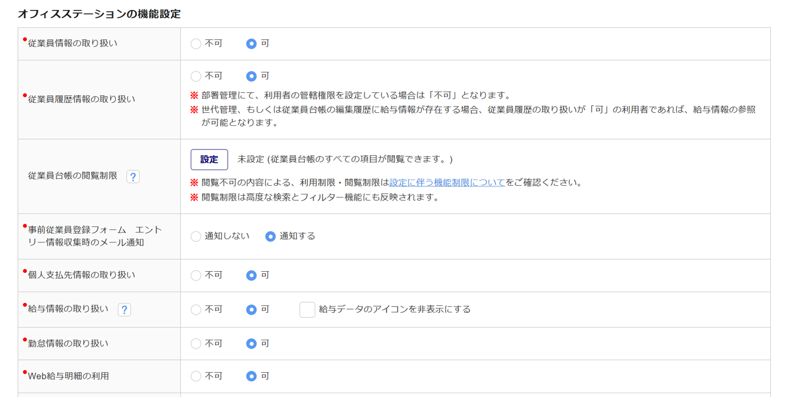Click the Web給与明細の利用 row label

[69, 376]
